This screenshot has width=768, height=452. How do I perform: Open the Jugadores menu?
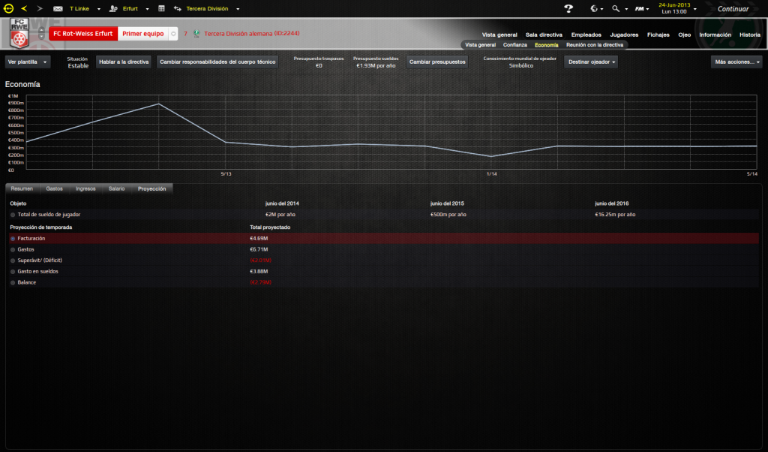click(x=624, y=35)
